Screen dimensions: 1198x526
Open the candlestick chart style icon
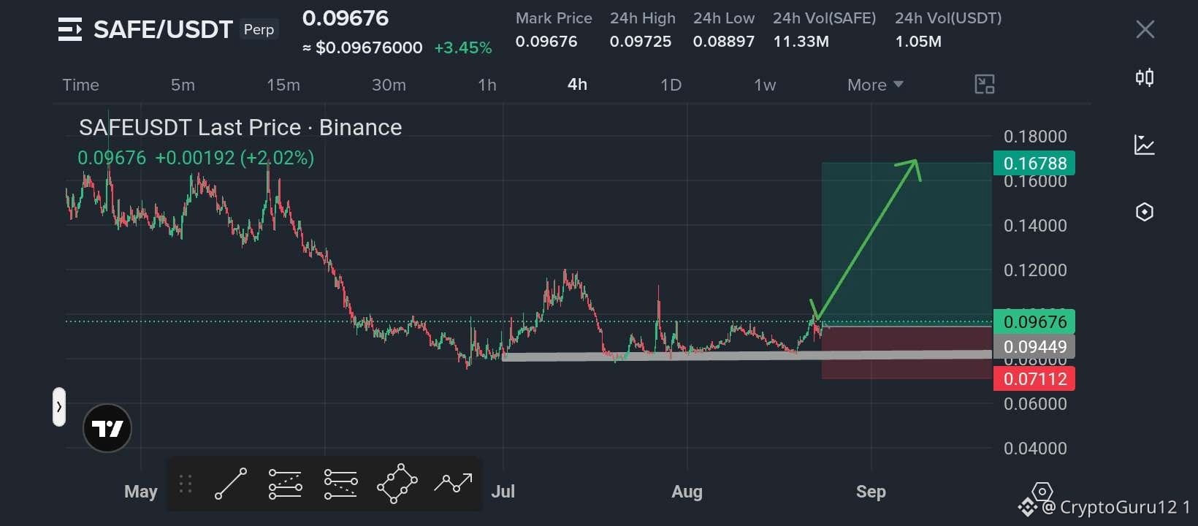(1145, 77)
